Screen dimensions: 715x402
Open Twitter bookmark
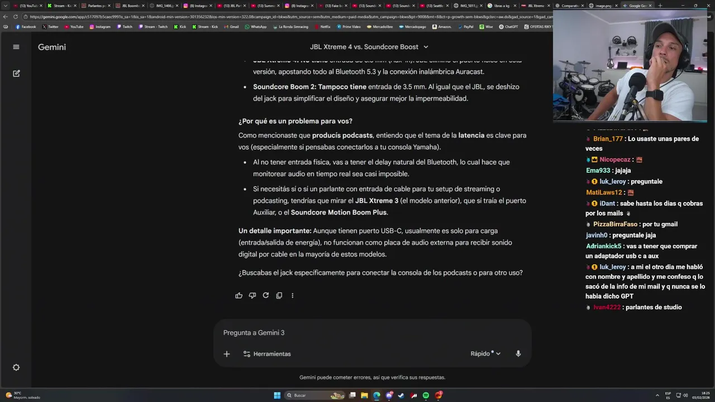tap(50, 27)
